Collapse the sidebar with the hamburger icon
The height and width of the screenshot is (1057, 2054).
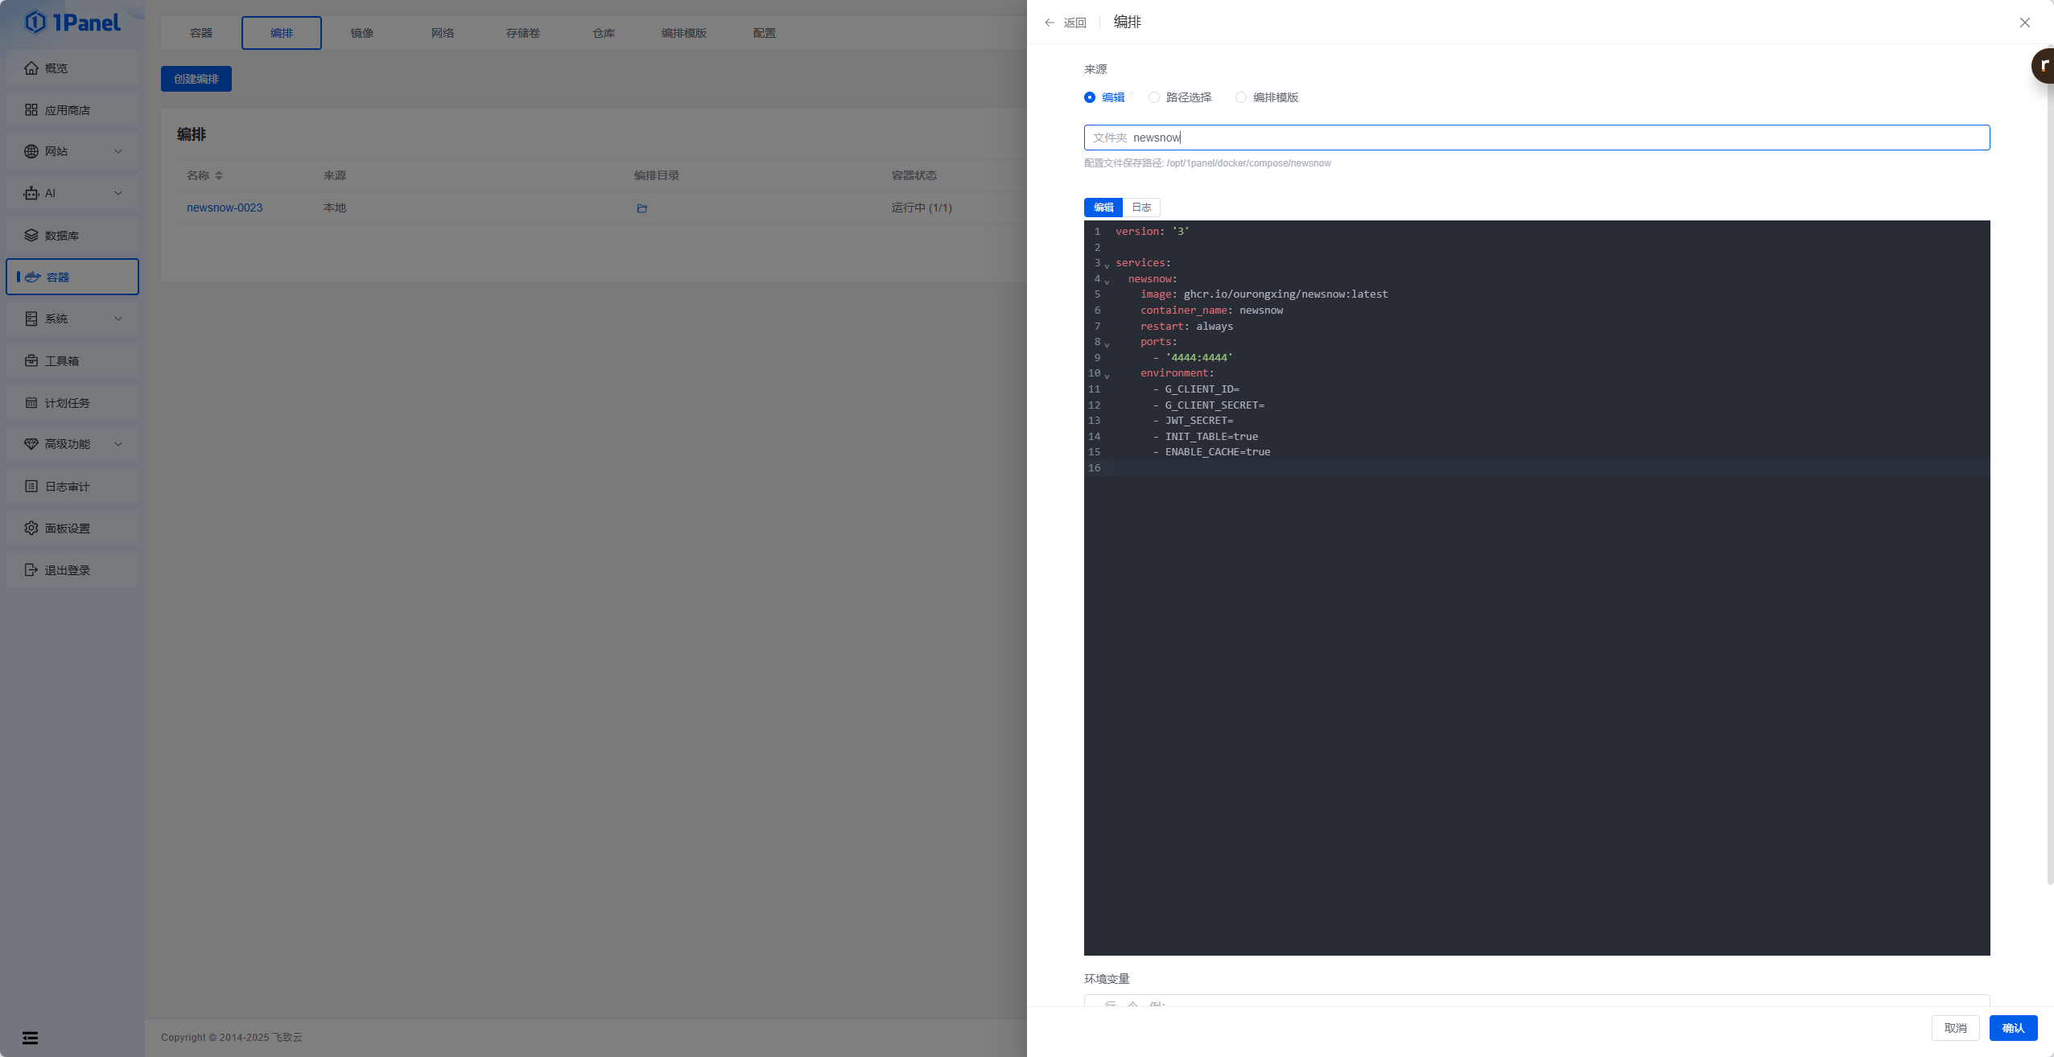(30, 1037)
